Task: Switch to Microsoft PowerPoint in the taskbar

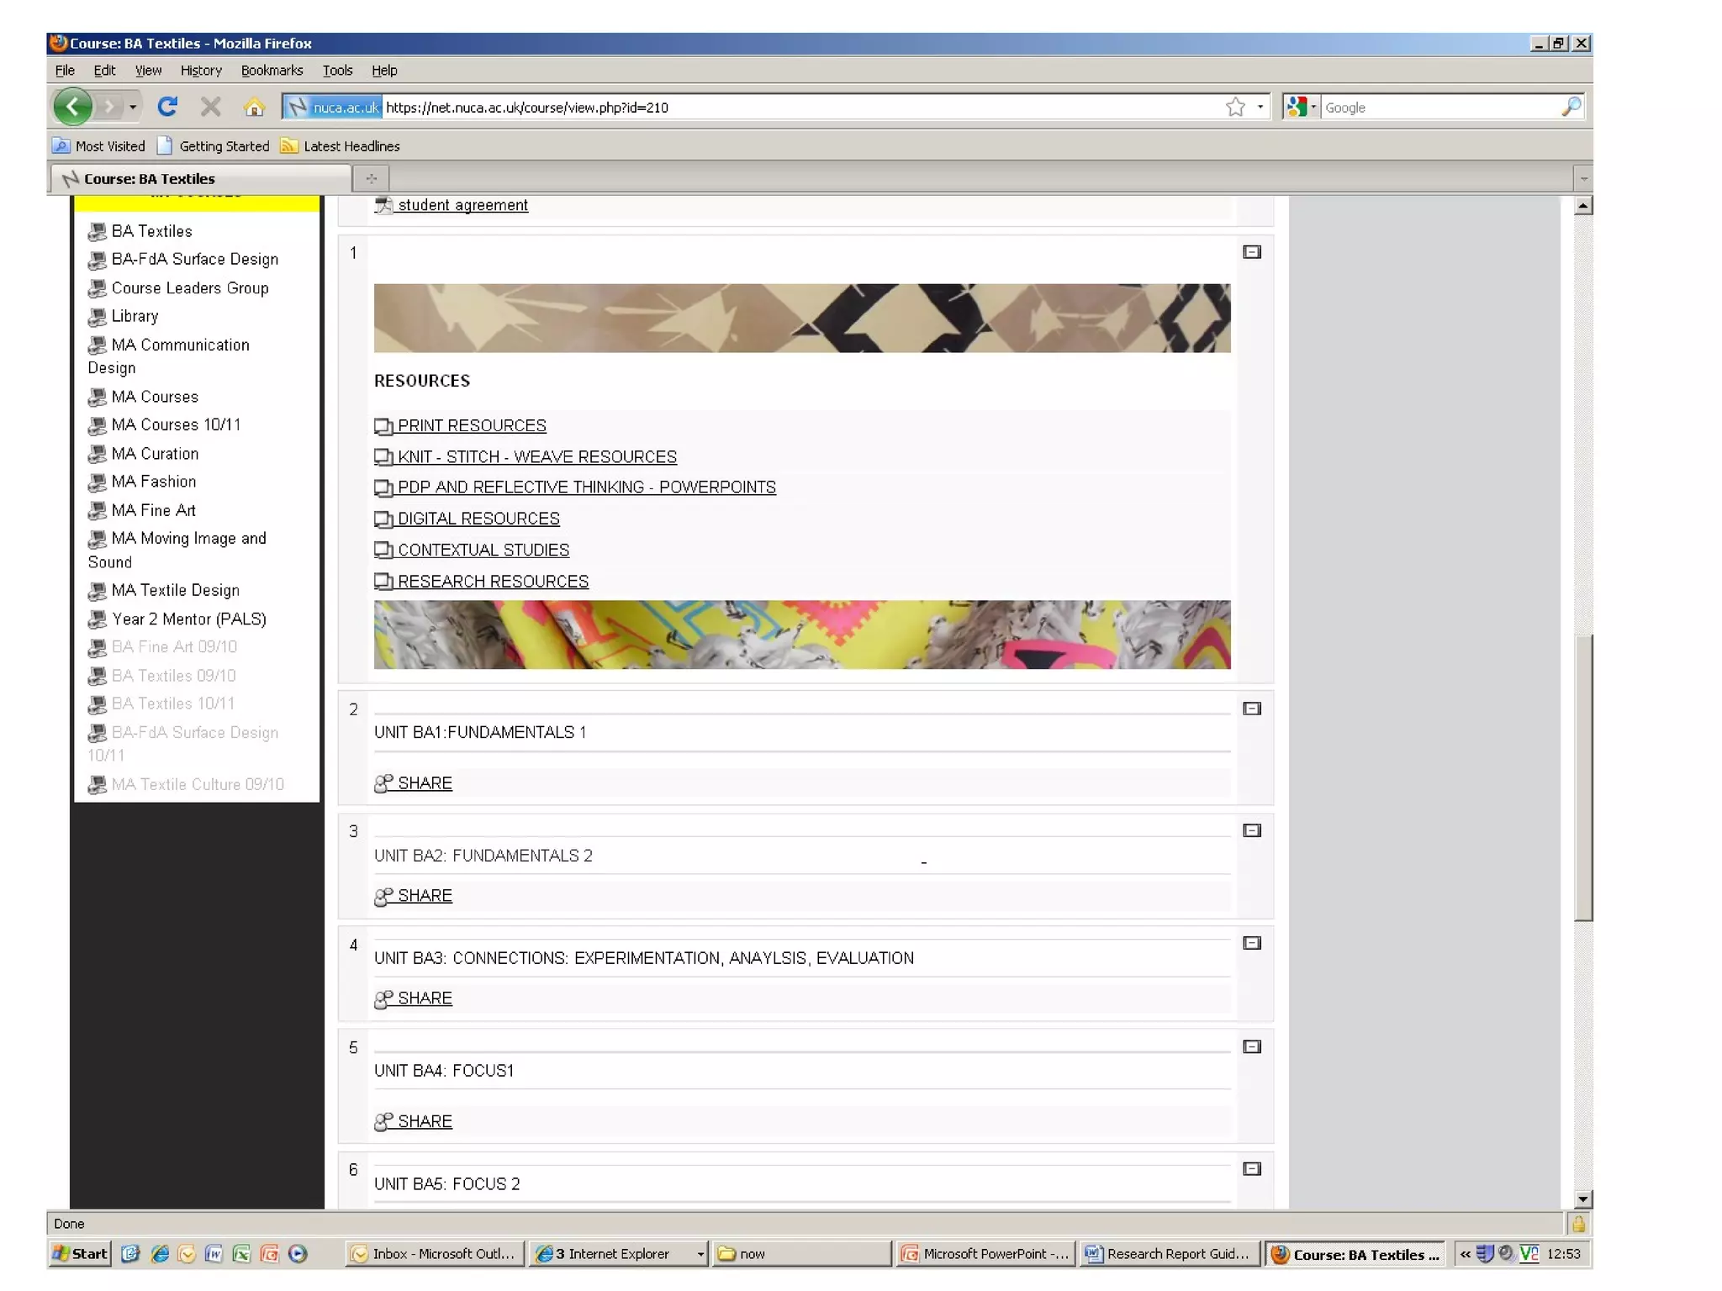Action: [x=985, y=1253]
